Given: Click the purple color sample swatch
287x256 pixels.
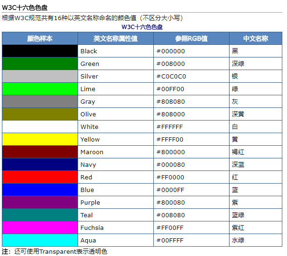Looking at the screenshot, I should 40,203.
